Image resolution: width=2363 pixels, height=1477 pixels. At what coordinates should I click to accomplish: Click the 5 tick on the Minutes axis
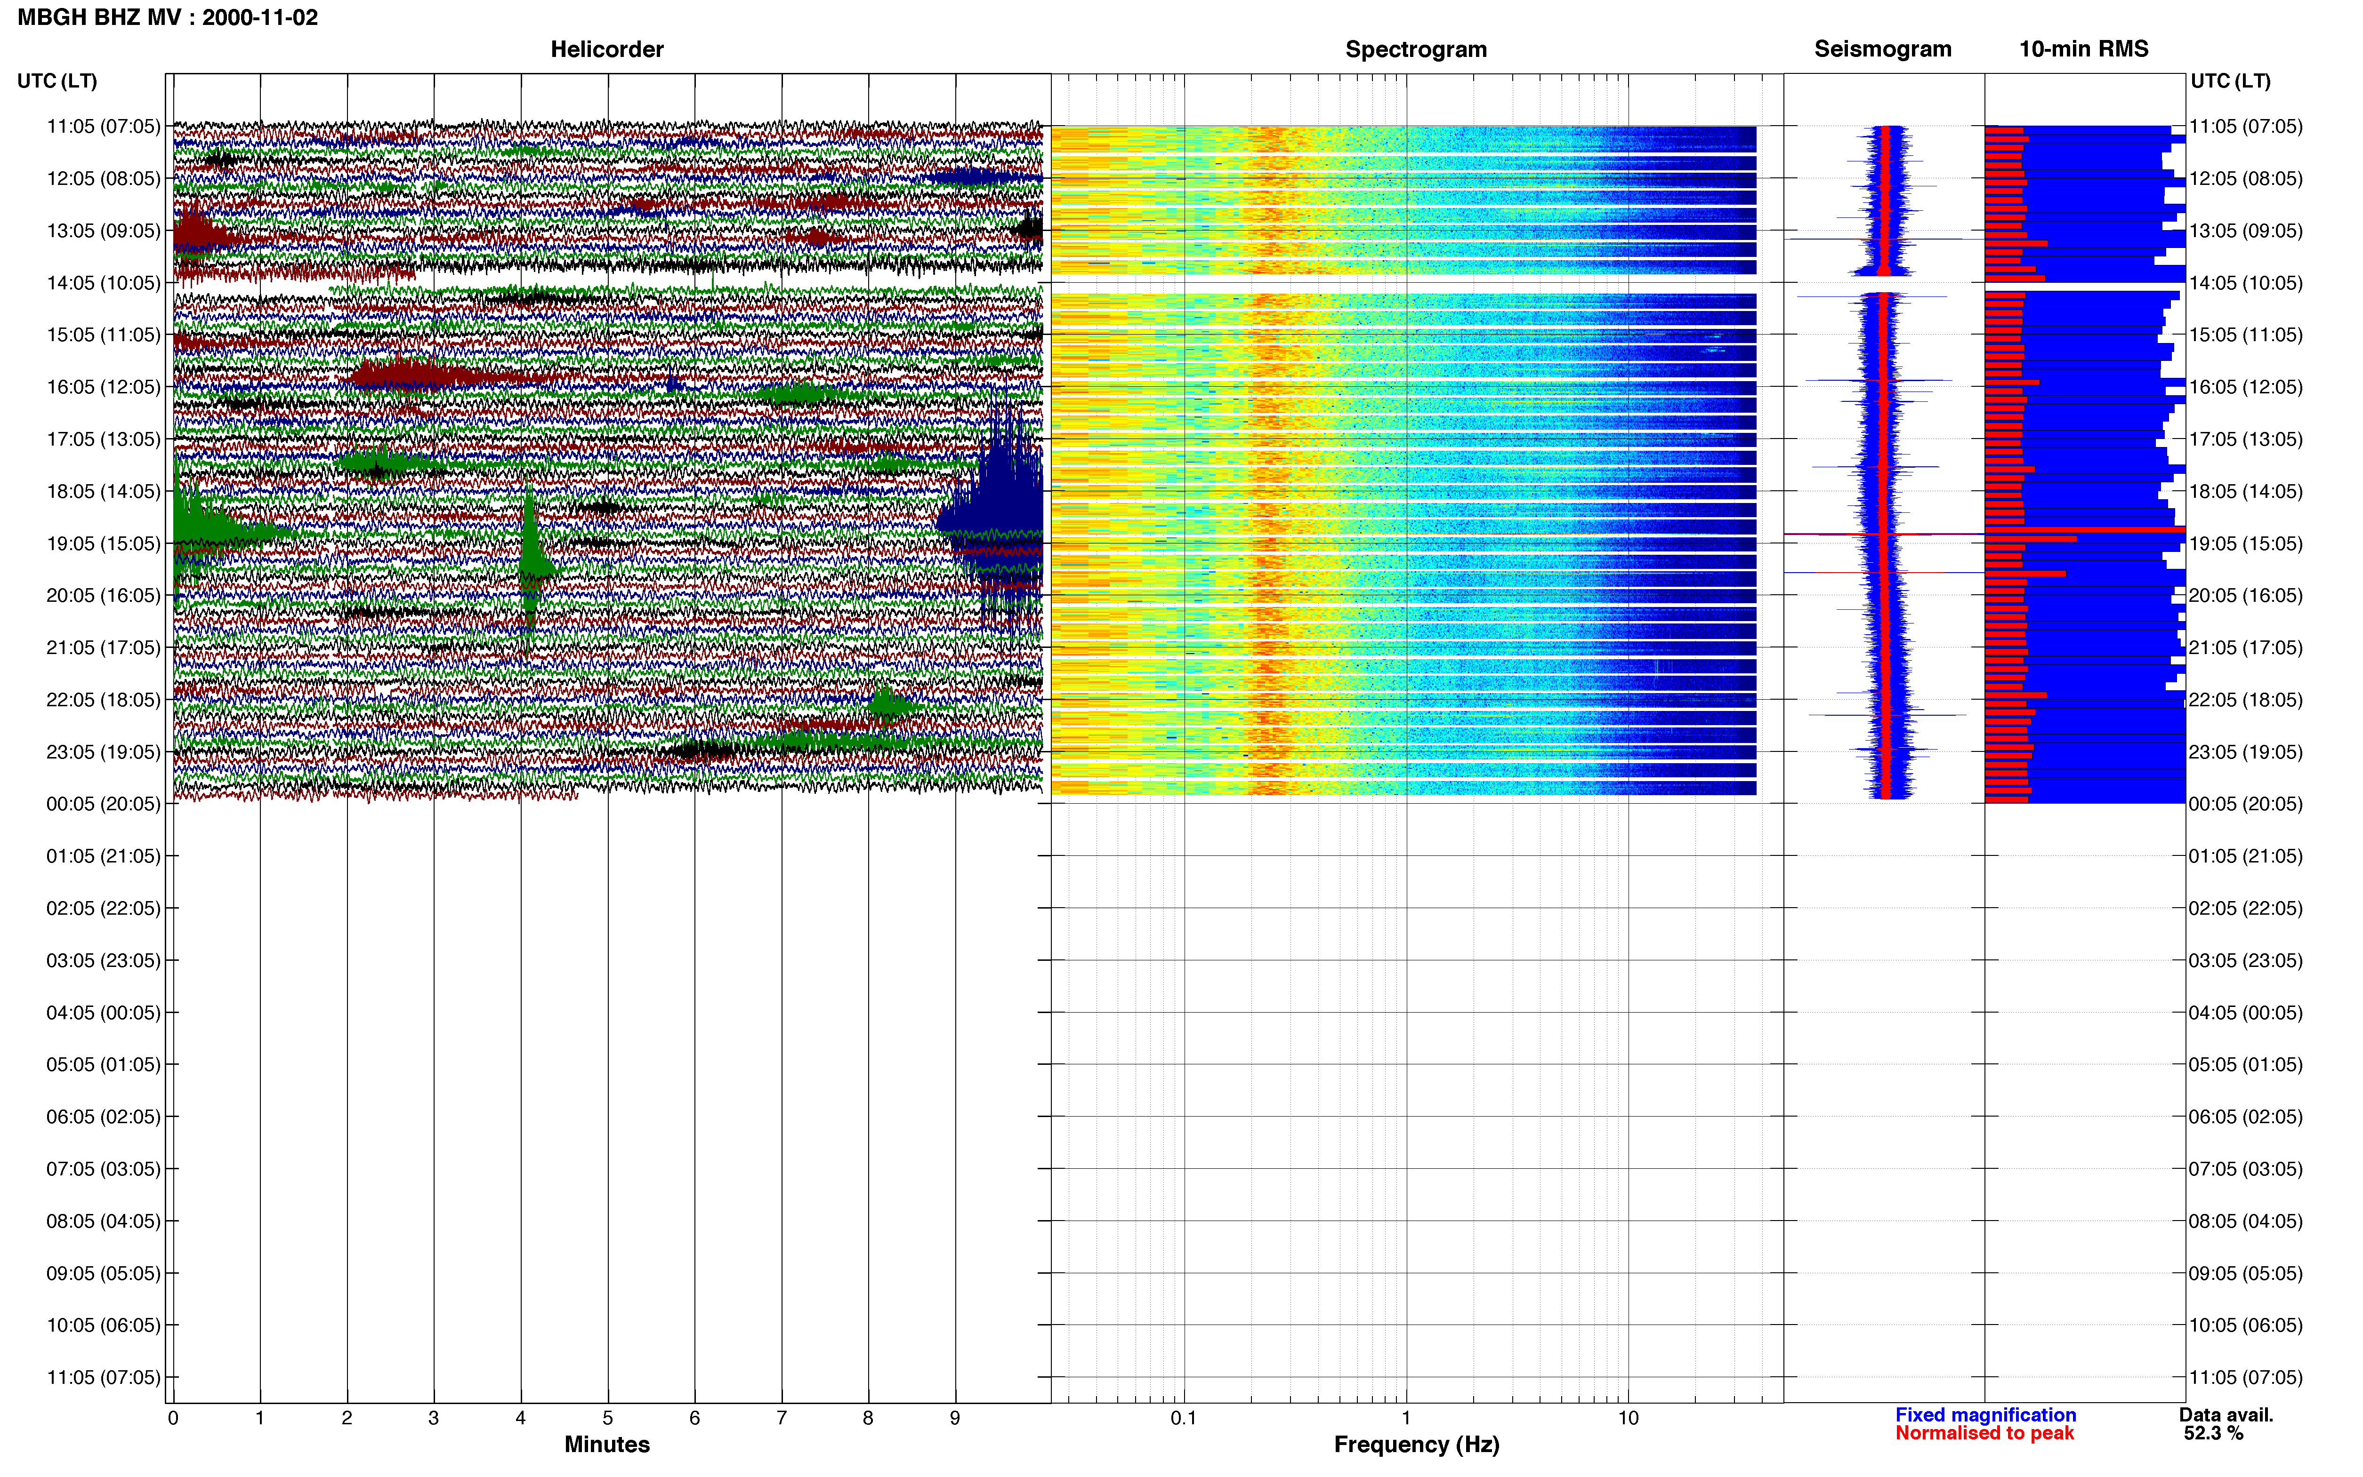pos(608,1417)
